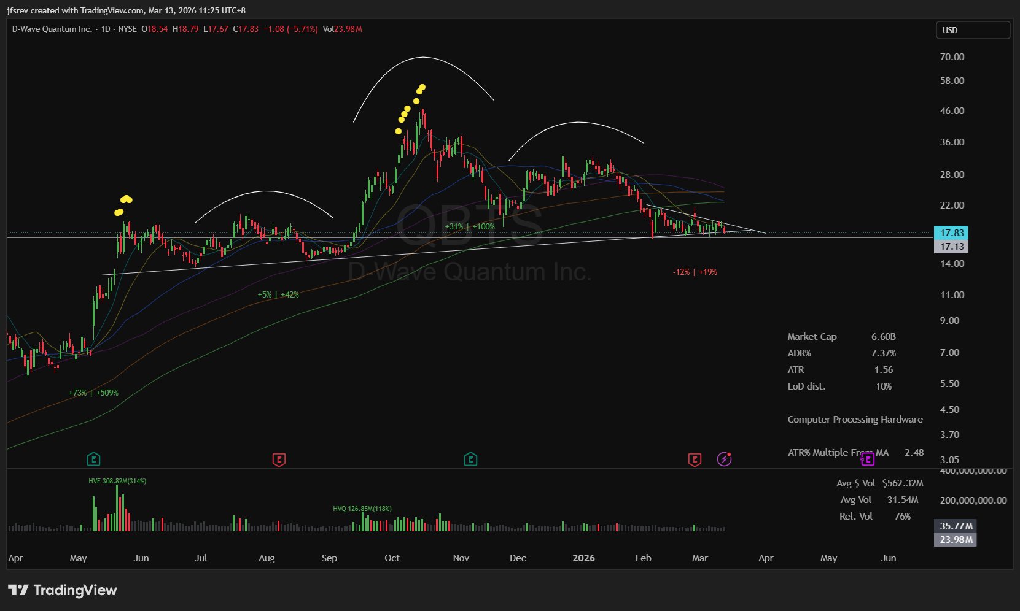This screenshot has width=1020, height=611.
Task: Click the Mar label on time axis
Action: (x=700, y=558)
